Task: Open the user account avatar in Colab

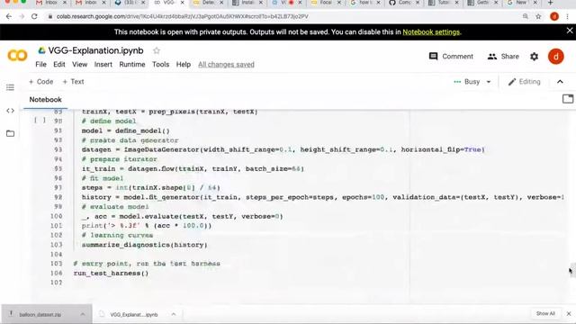Action: (556, 57)
